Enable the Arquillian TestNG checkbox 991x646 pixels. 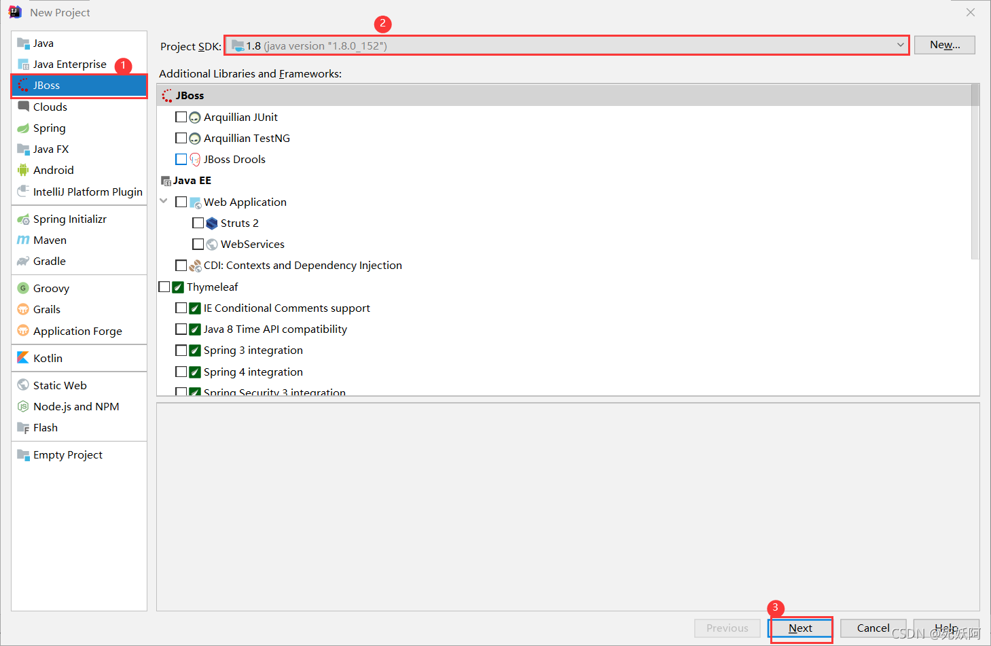point(181,138)
